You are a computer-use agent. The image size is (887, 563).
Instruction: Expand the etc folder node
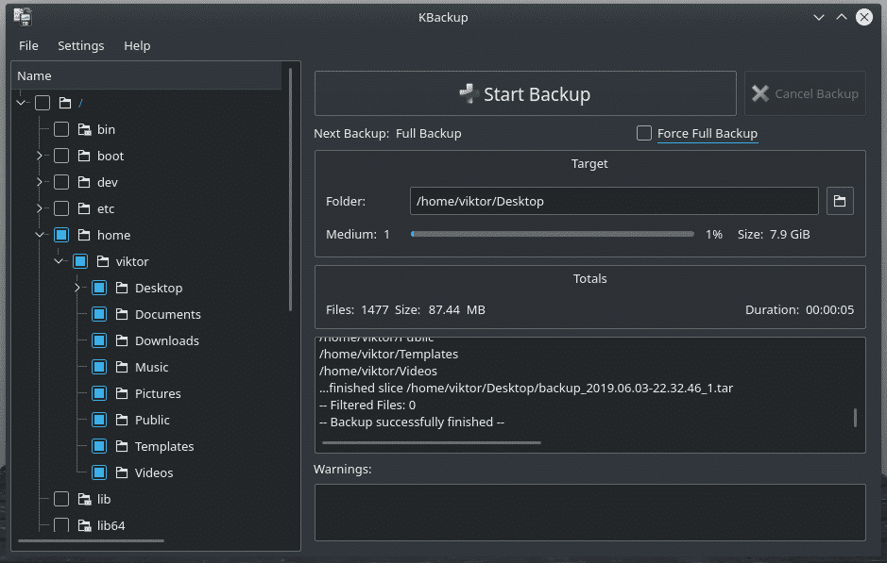click(40, 208)
